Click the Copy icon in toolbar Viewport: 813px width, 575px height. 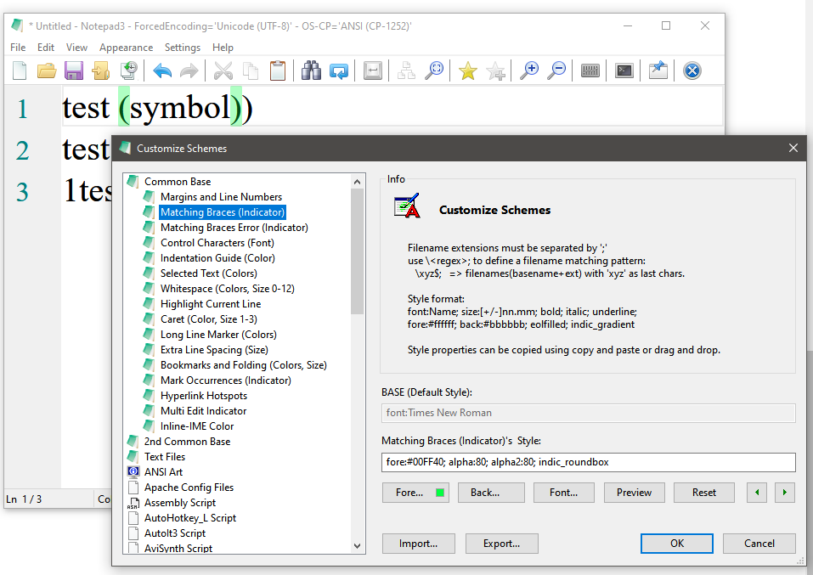click(x=251, y=71)
